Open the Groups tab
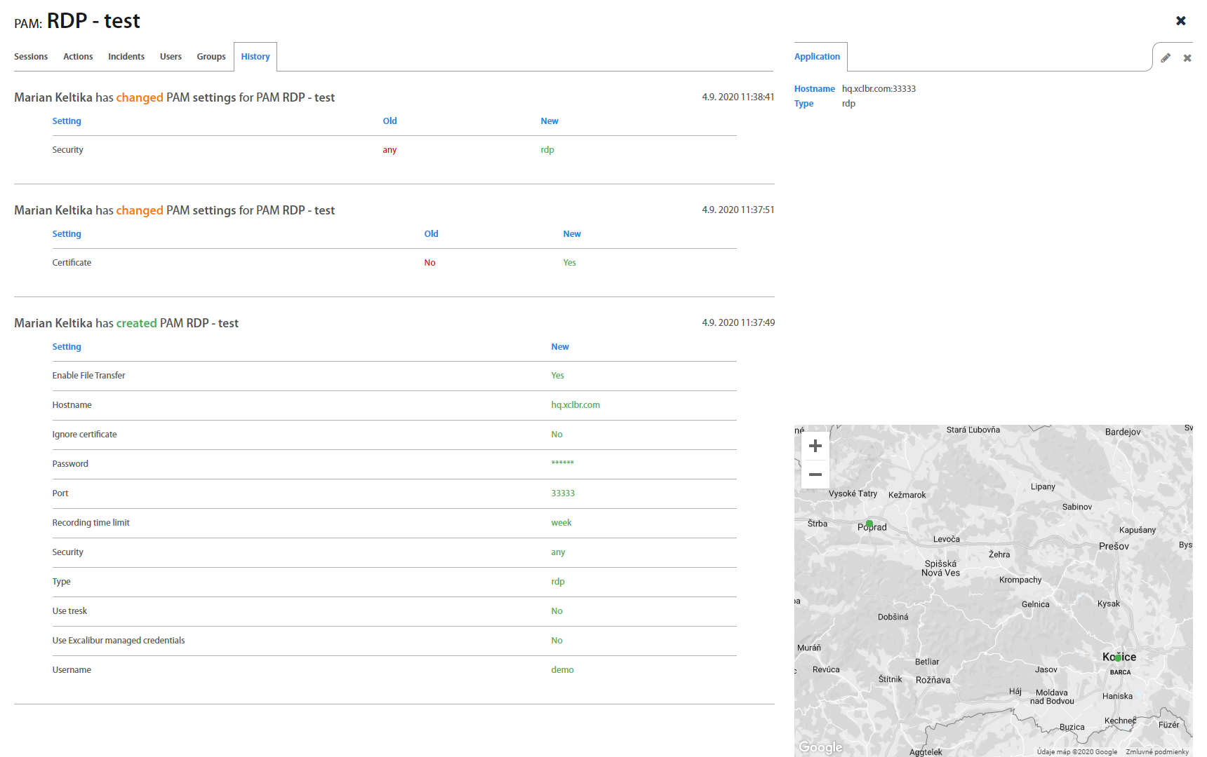 coord(211,57)
